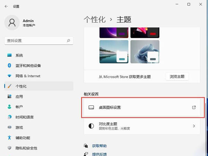
Task: Select the lake landscape theme thumbnail
Action: [x=114, y=52]
